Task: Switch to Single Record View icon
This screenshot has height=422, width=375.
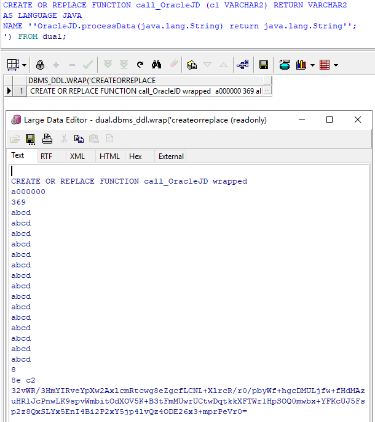Action: (x=192, y=65)
